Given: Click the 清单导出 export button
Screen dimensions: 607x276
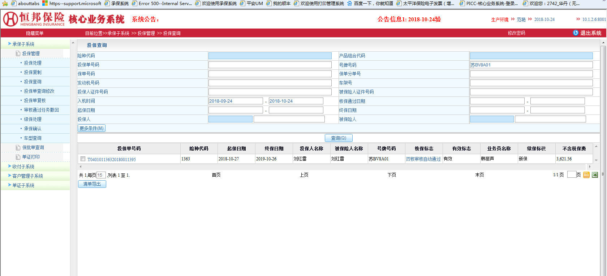Looking at the screenshot, I should (92, 184).
